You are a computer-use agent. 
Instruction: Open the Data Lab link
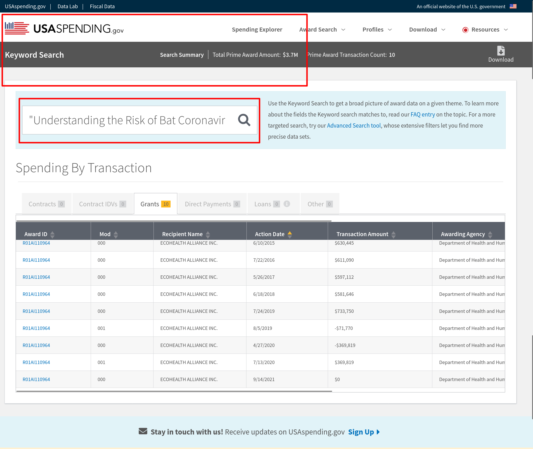(68, 6)
